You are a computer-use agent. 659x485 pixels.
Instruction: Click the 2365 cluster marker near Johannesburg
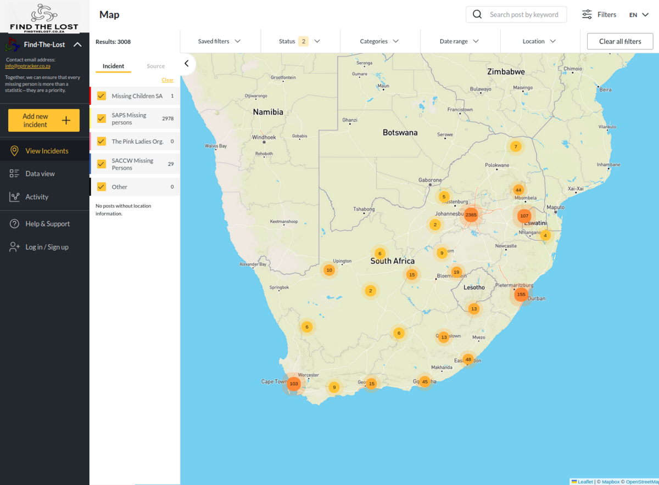click(x=471, y=215)
